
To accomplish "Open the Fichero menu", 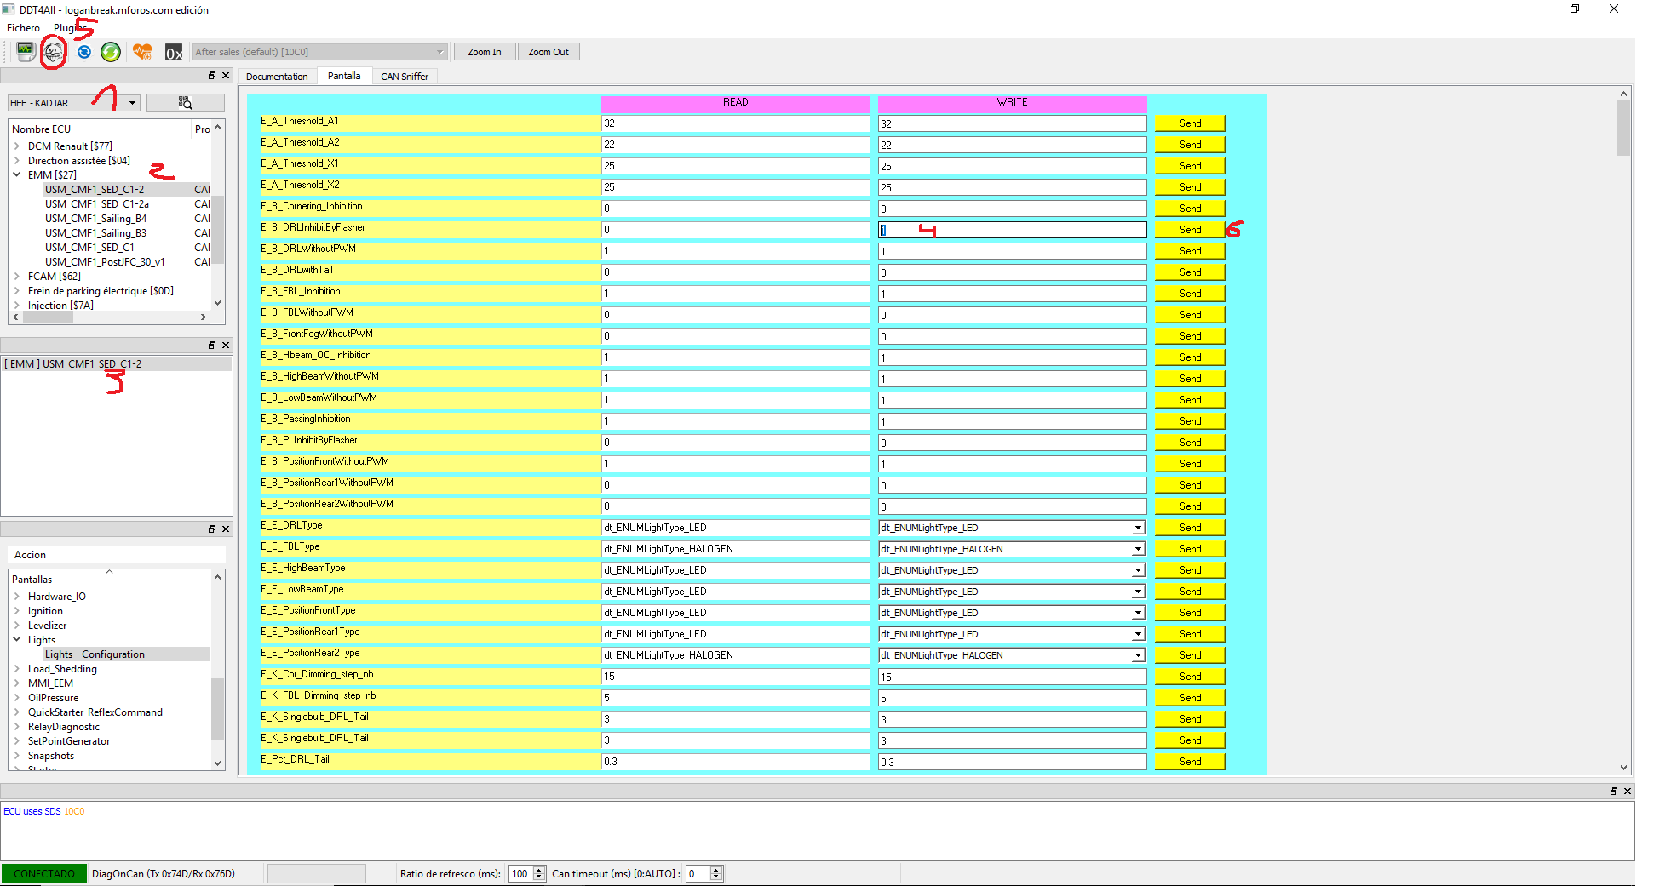I will 23,28.
